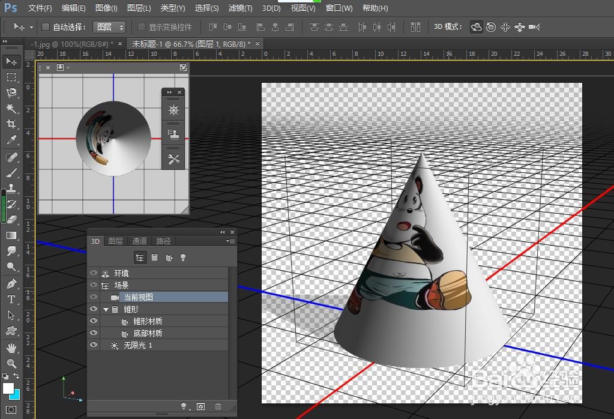This screenshot has height=419, width=614.
Task: Select the Brush tool
Action: pyautogui.click(x=11, y=173)
